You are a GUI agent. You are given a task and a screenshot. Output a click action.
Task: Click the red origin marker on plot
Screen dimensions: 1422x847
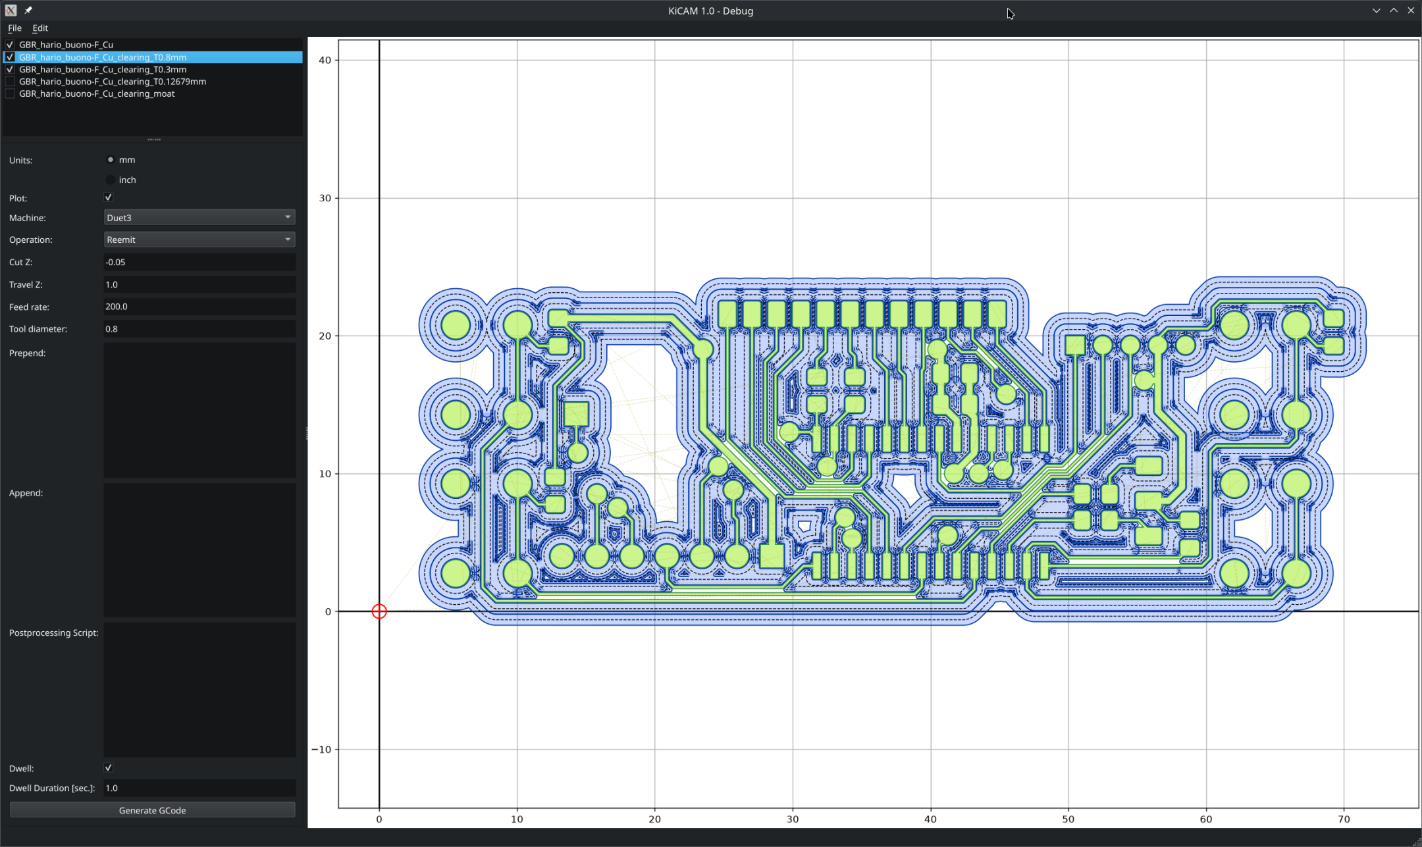pos(379,611)
